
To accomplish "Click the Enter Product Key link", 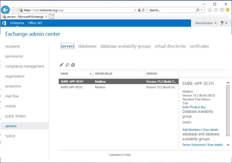I will (x=194, y=107).
